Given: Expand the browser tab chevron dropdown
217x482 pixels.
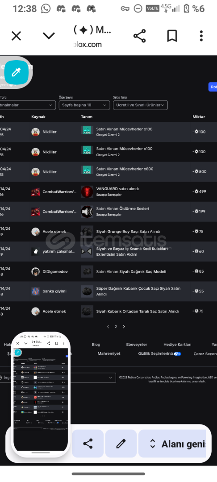Looking at the screenshot, I should tap(49, 36).
